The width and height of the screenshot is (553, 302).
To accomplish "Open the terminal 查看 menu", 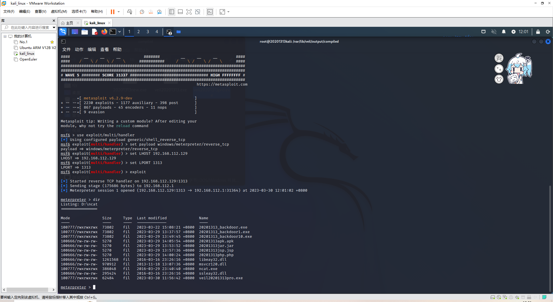I will 105,50.
